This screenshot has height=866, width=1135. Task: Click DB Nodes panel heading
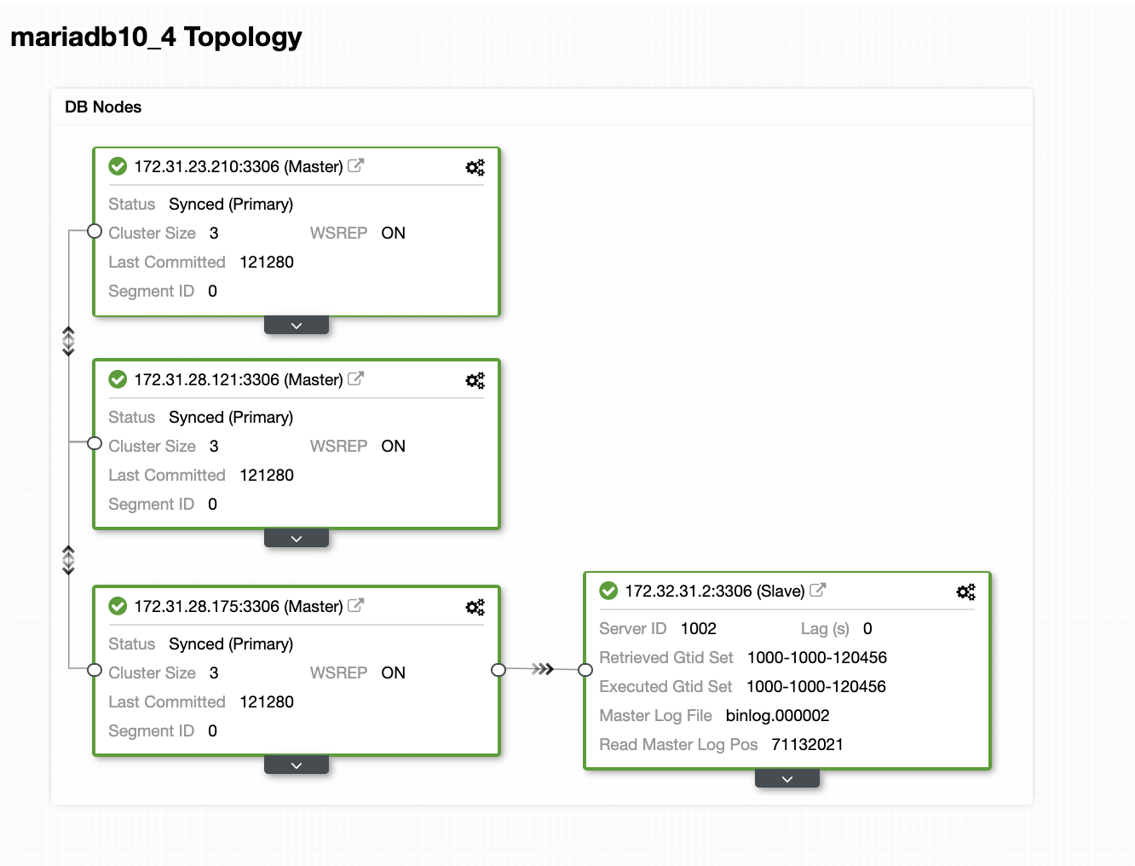pos(103,107)
